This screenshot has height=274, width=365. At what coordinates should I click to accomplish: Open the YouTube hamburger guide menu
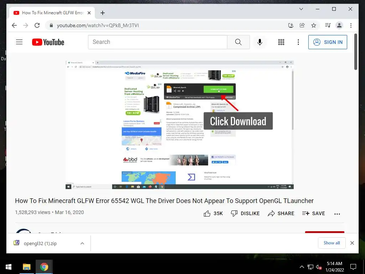pos(19,42)
